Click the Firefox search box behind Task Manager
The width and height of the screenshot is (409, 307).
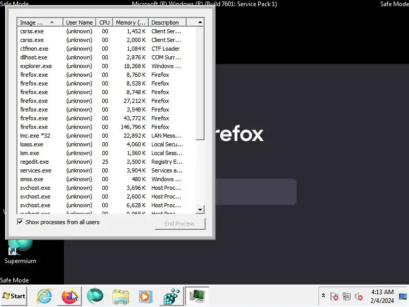256,192
